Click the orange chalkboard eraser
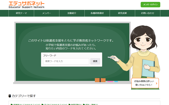 [100, 80]
